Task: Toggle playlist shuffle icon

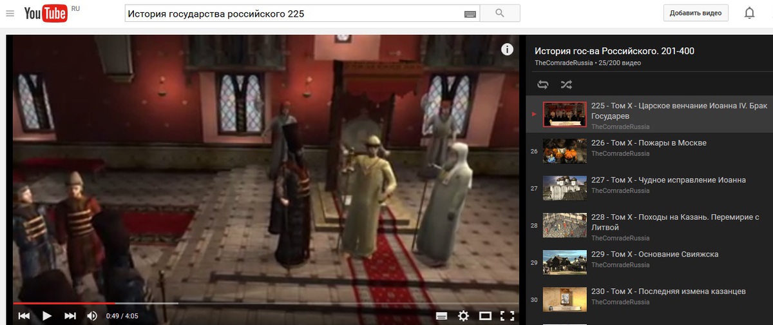Action: coord(566,84)
